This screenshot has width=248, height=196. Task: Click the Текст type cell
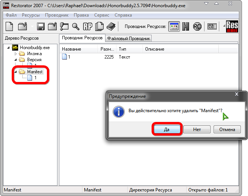(x=124, y=57)
